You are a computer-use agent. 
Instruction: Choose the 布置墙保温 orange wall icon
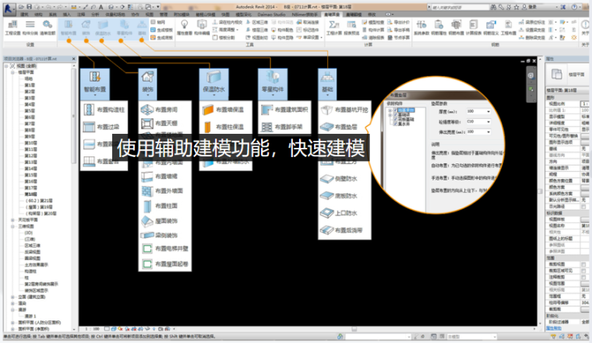pos(206,110)
